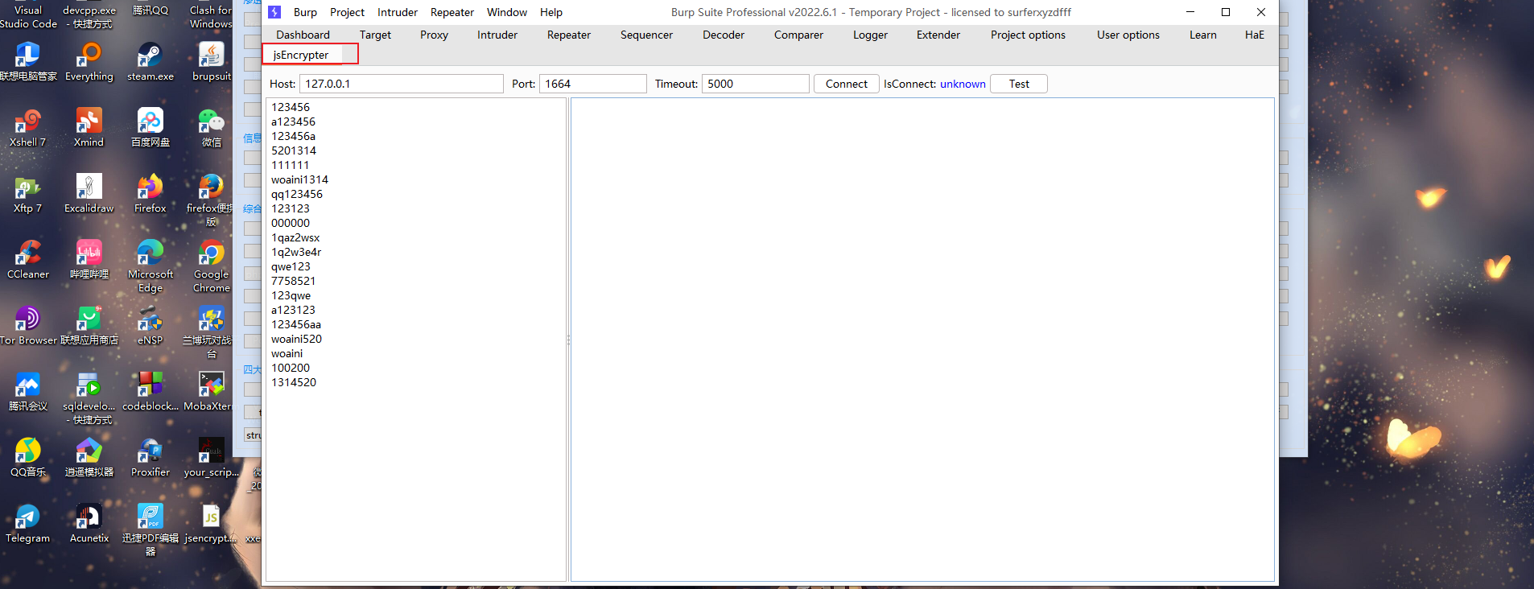The height and width of the screenshot is (589, 1534).
Task: Click the right-hand result text area
Action: click(922, 340)
